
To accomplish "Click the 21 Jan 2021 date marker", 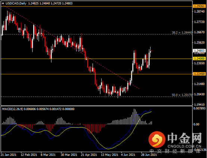I will point(9,155).
